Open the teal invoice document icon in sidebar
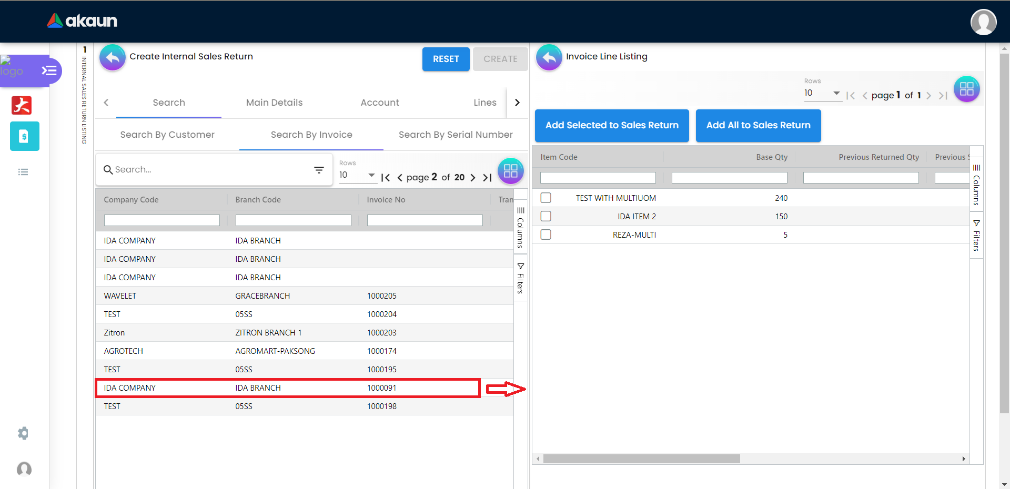Image resolution: width=1010 pixels, height=489 pixels. (x=24, y=136)
